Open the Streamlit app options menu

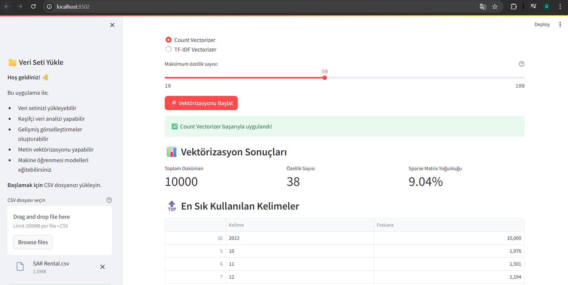point(560,24)
